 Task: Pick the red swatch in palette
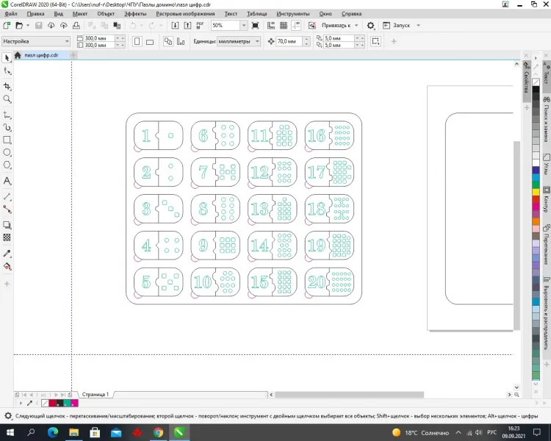536,199
